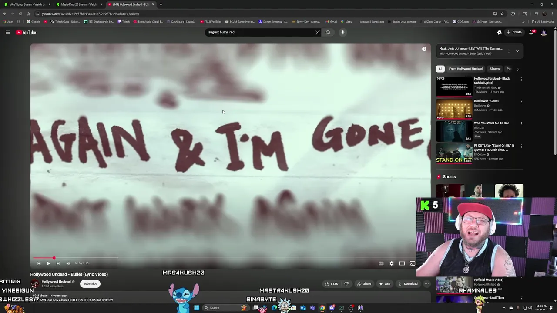Open the Badflower - Ghost video
The image size is (557, 313).
(x=454, y=109)
